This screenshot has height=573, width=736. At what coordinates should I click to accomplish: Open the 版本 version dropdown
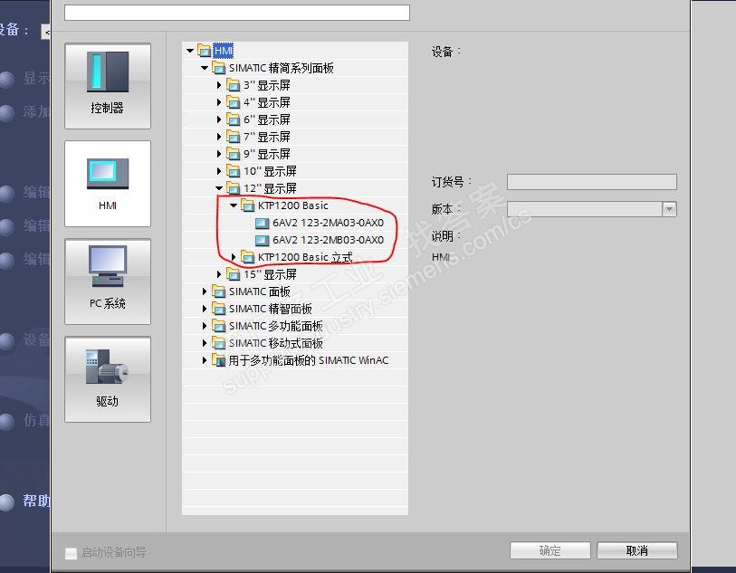(669, 209)
